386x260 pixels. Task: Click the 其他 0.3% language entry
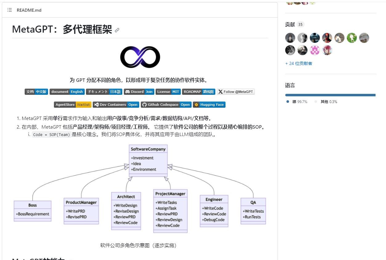point(326,102)
